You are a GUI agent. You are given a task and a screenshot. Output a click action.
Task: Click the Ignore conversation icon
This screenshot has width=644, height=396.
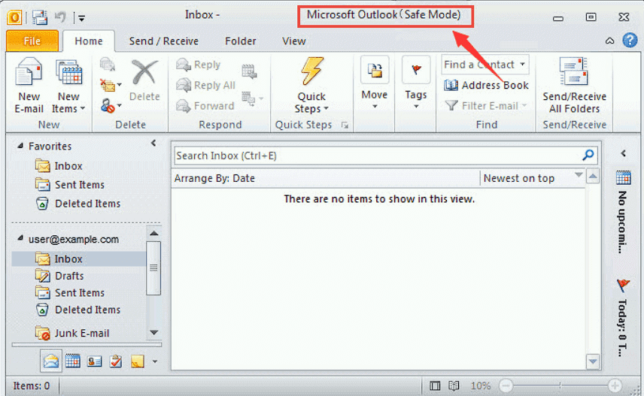point(107,64)
